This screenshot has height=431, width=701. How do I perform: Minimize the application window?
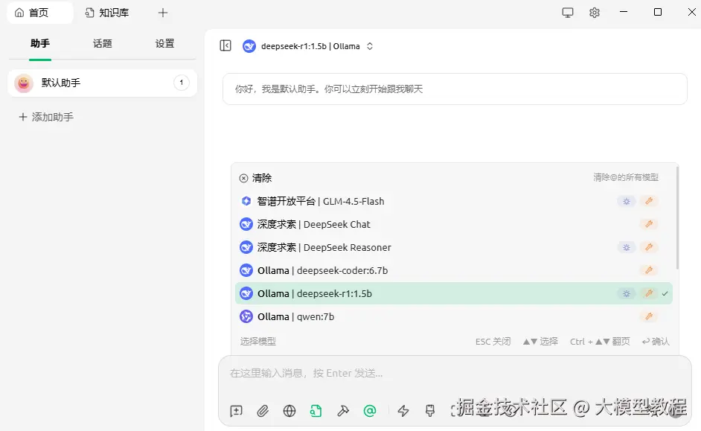point(624,12)
